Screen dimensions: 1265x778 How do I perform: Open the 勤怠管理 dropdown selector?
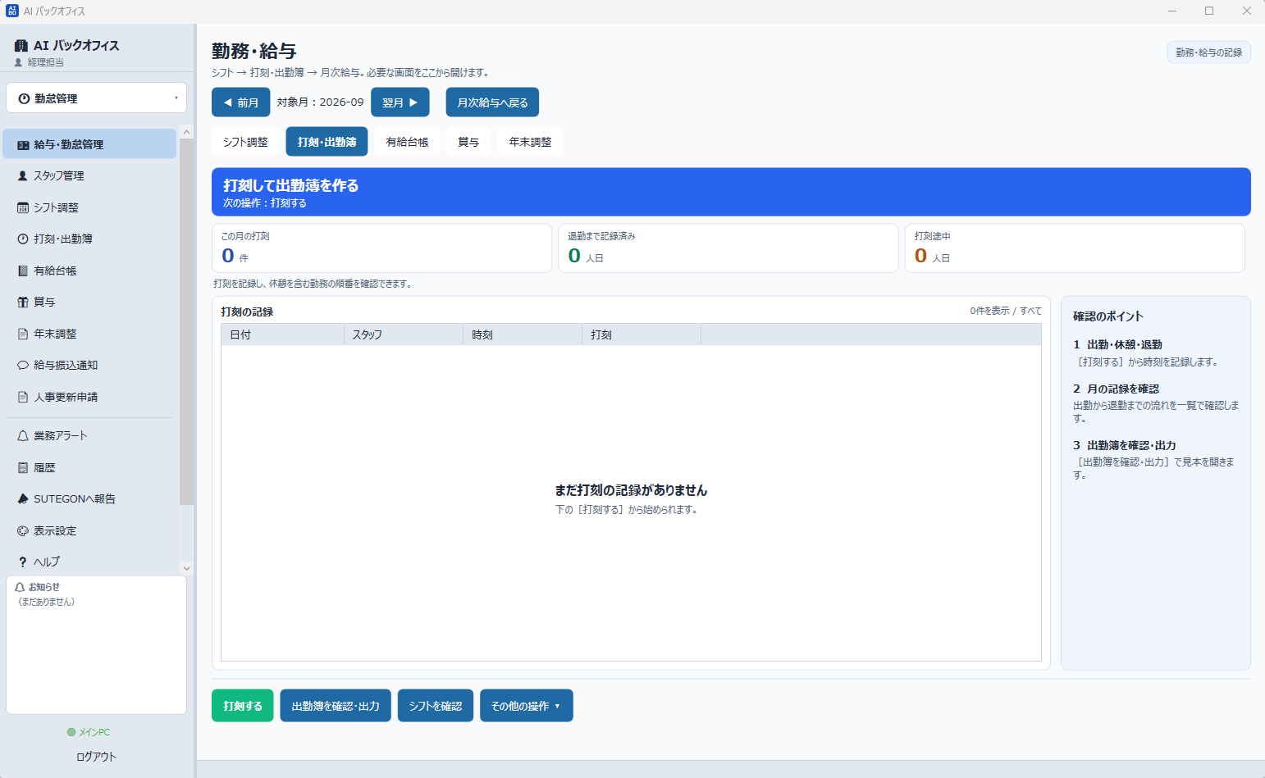coord(97,98)
